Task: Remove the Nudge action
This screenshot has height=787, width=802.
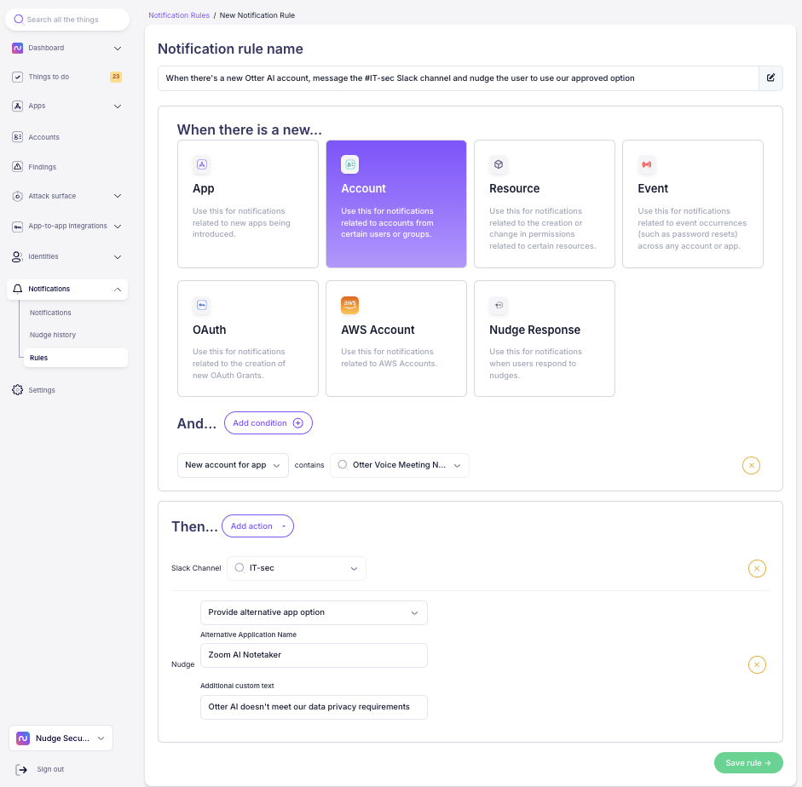Action: [757, 665]
